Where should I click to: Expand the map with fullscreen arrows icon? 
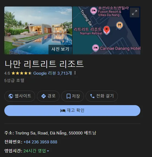click(134, 12)
